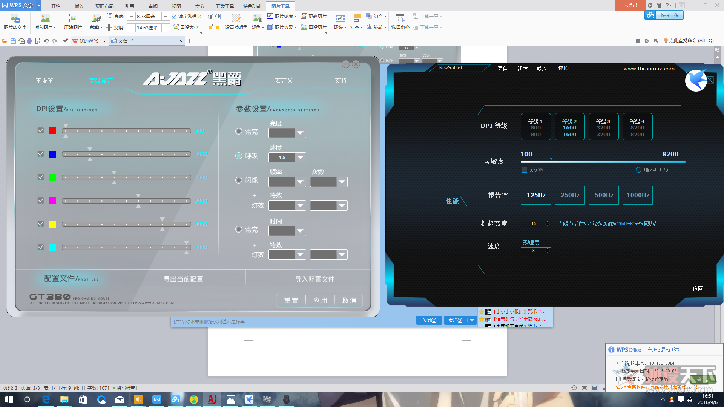This screenshot has height=407, width=724.
Task: Open the 下移一层 send backward dropdown
Action: 441,27
